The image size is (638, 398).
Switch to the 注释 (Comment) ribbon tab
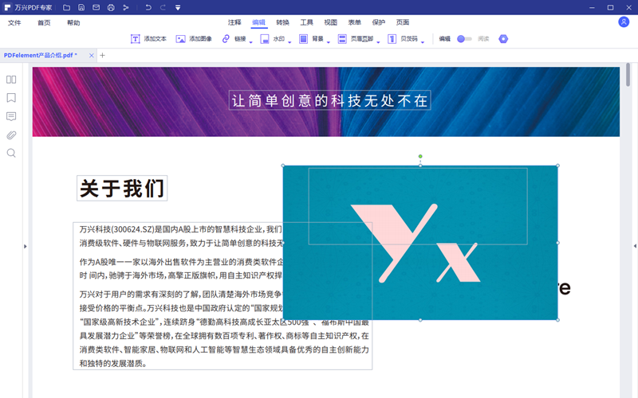[x=234, y=22]
